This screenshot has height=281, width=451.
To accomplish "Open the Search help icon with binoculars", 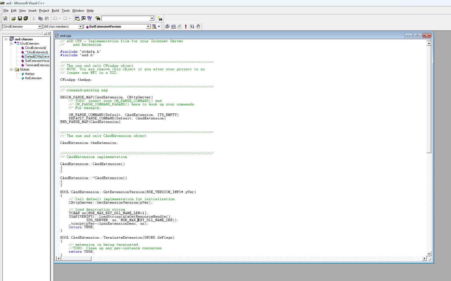I will click(x=160, y=18).
